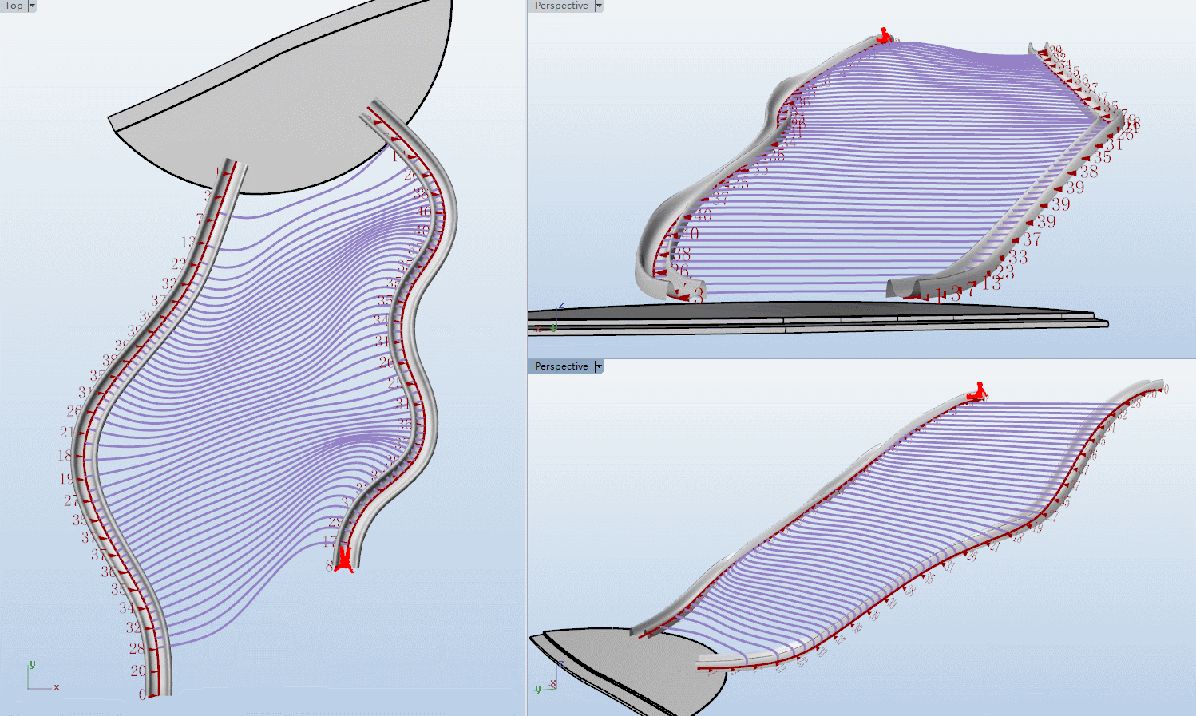Click the red figure marker in Top view
This screenshot has height=716, width=1196.
(x=344, y=559)
